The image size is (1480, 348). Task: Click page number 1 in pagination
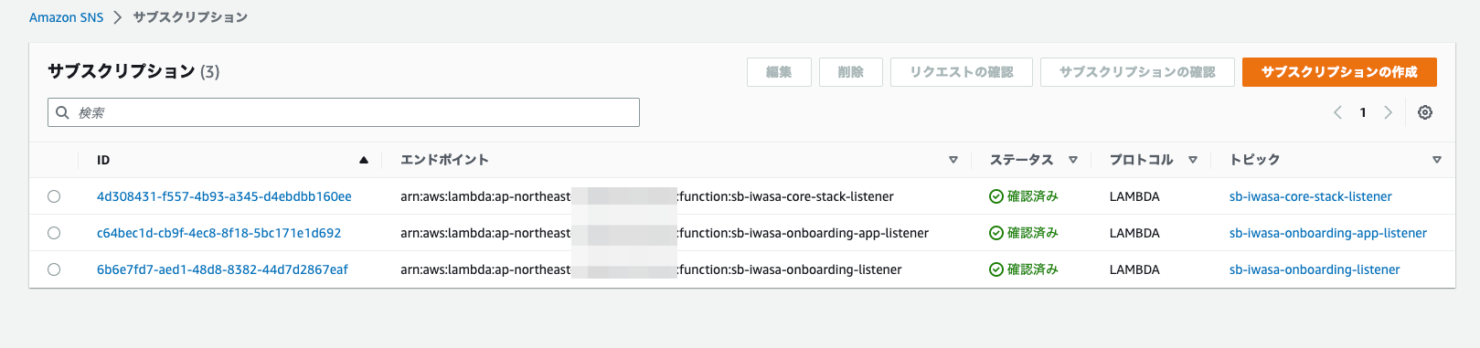1363,112
